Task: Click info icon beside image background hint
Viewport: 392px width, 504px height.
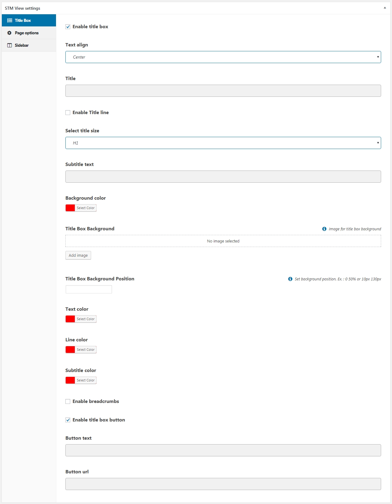Action: pyautogui.click(x=324, y=229)
